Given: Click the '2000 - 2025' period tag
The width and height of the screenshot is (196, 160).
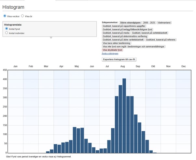Looking at the screenshot, I should point(148,22).
